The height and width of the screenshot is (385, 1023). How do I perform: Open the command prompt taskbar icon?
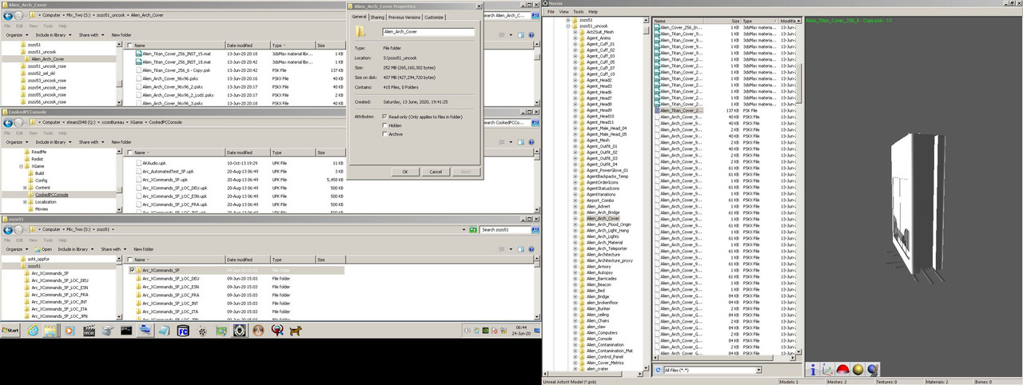(126, 330)
